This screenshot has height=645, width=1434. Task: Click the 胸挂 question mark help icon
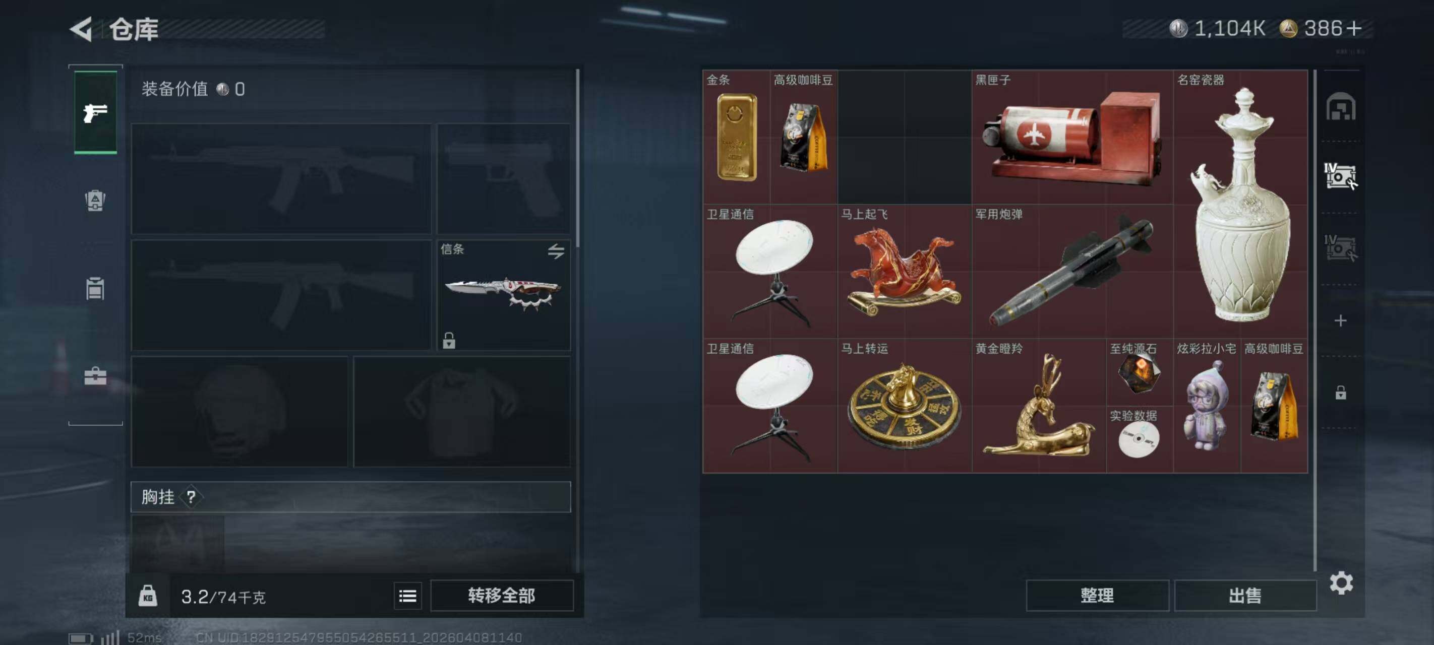coord(191,496)
